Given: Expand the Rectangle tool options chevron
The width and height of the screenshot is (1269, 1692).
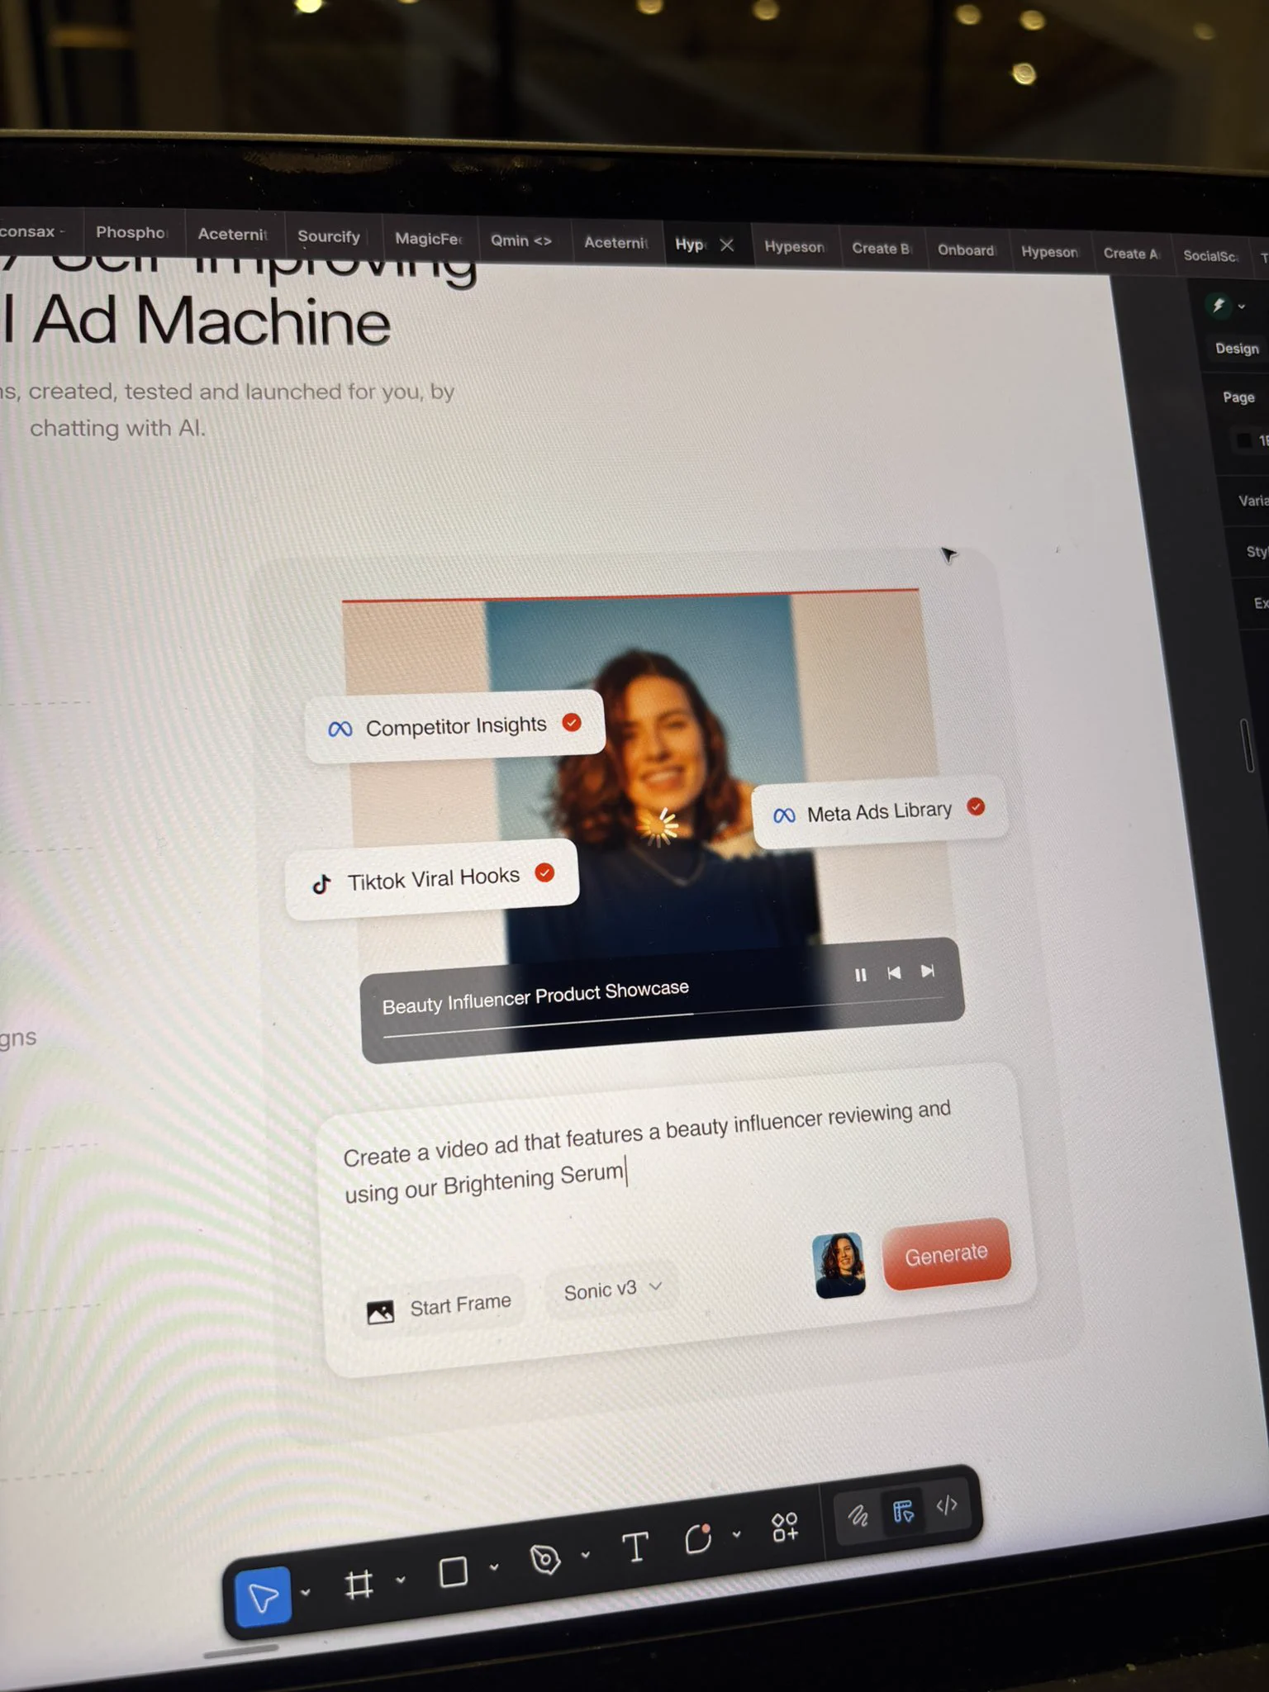Looking at the screenshot, I should pos(494,1566).
